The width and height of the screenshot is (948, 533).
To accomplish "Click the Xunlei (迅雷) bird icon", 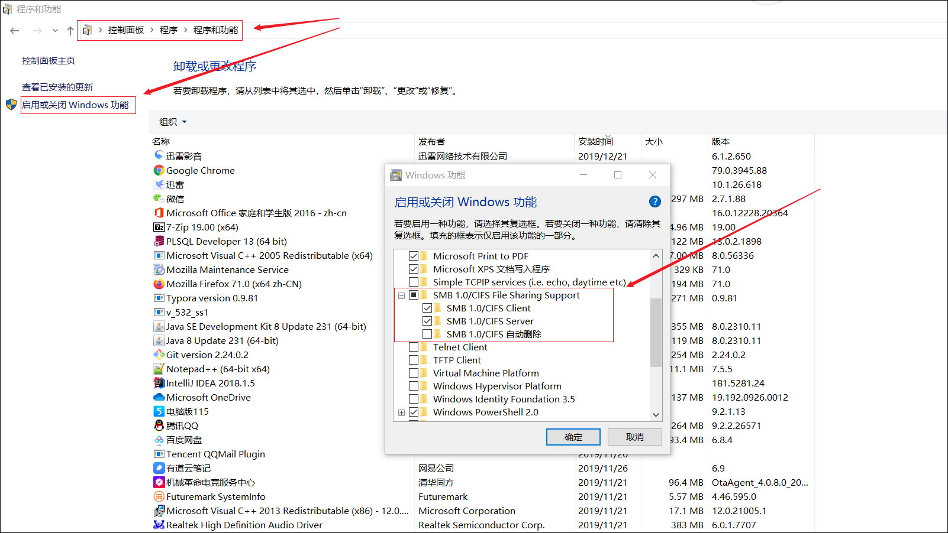I will coord(159,184).
